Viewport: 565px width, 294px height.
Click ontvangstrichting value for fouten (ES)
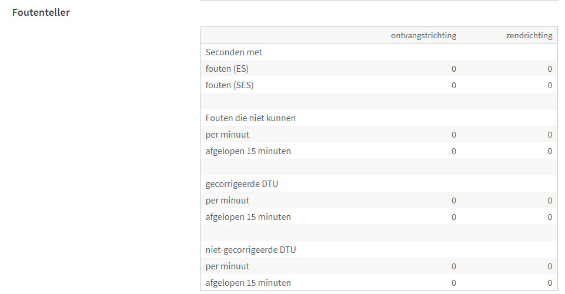[454, 69]
